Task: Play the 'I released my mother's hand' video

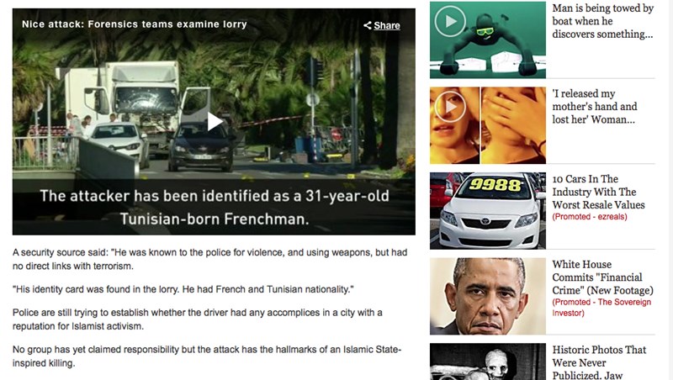Action: click(x=450, y=107)
